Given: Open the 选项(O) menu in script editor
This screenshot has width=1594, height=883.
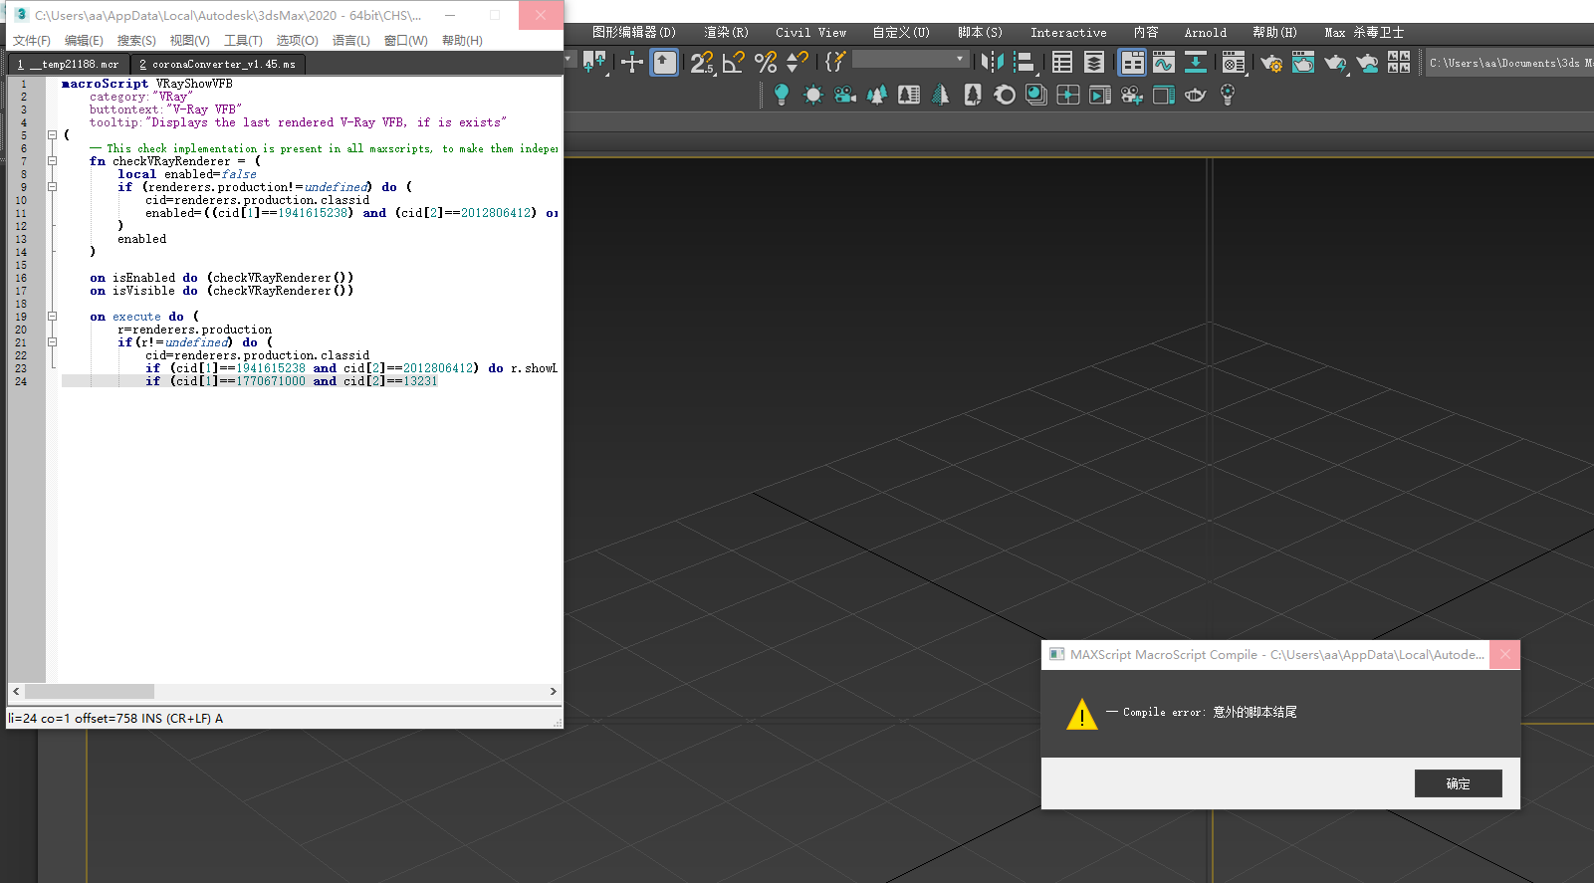Looking at the screenshot, I should tap(297, 41).
